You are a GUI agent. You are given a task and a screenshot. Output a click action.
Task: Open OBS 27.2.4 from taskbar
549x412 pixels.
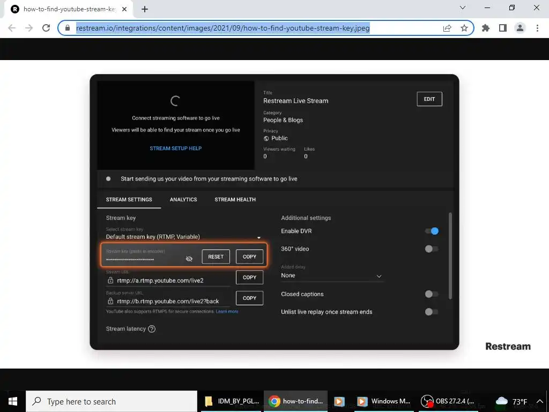(449, 401)
